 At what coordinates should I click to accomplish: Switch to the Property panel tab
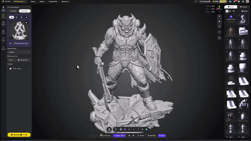point(243,7)
